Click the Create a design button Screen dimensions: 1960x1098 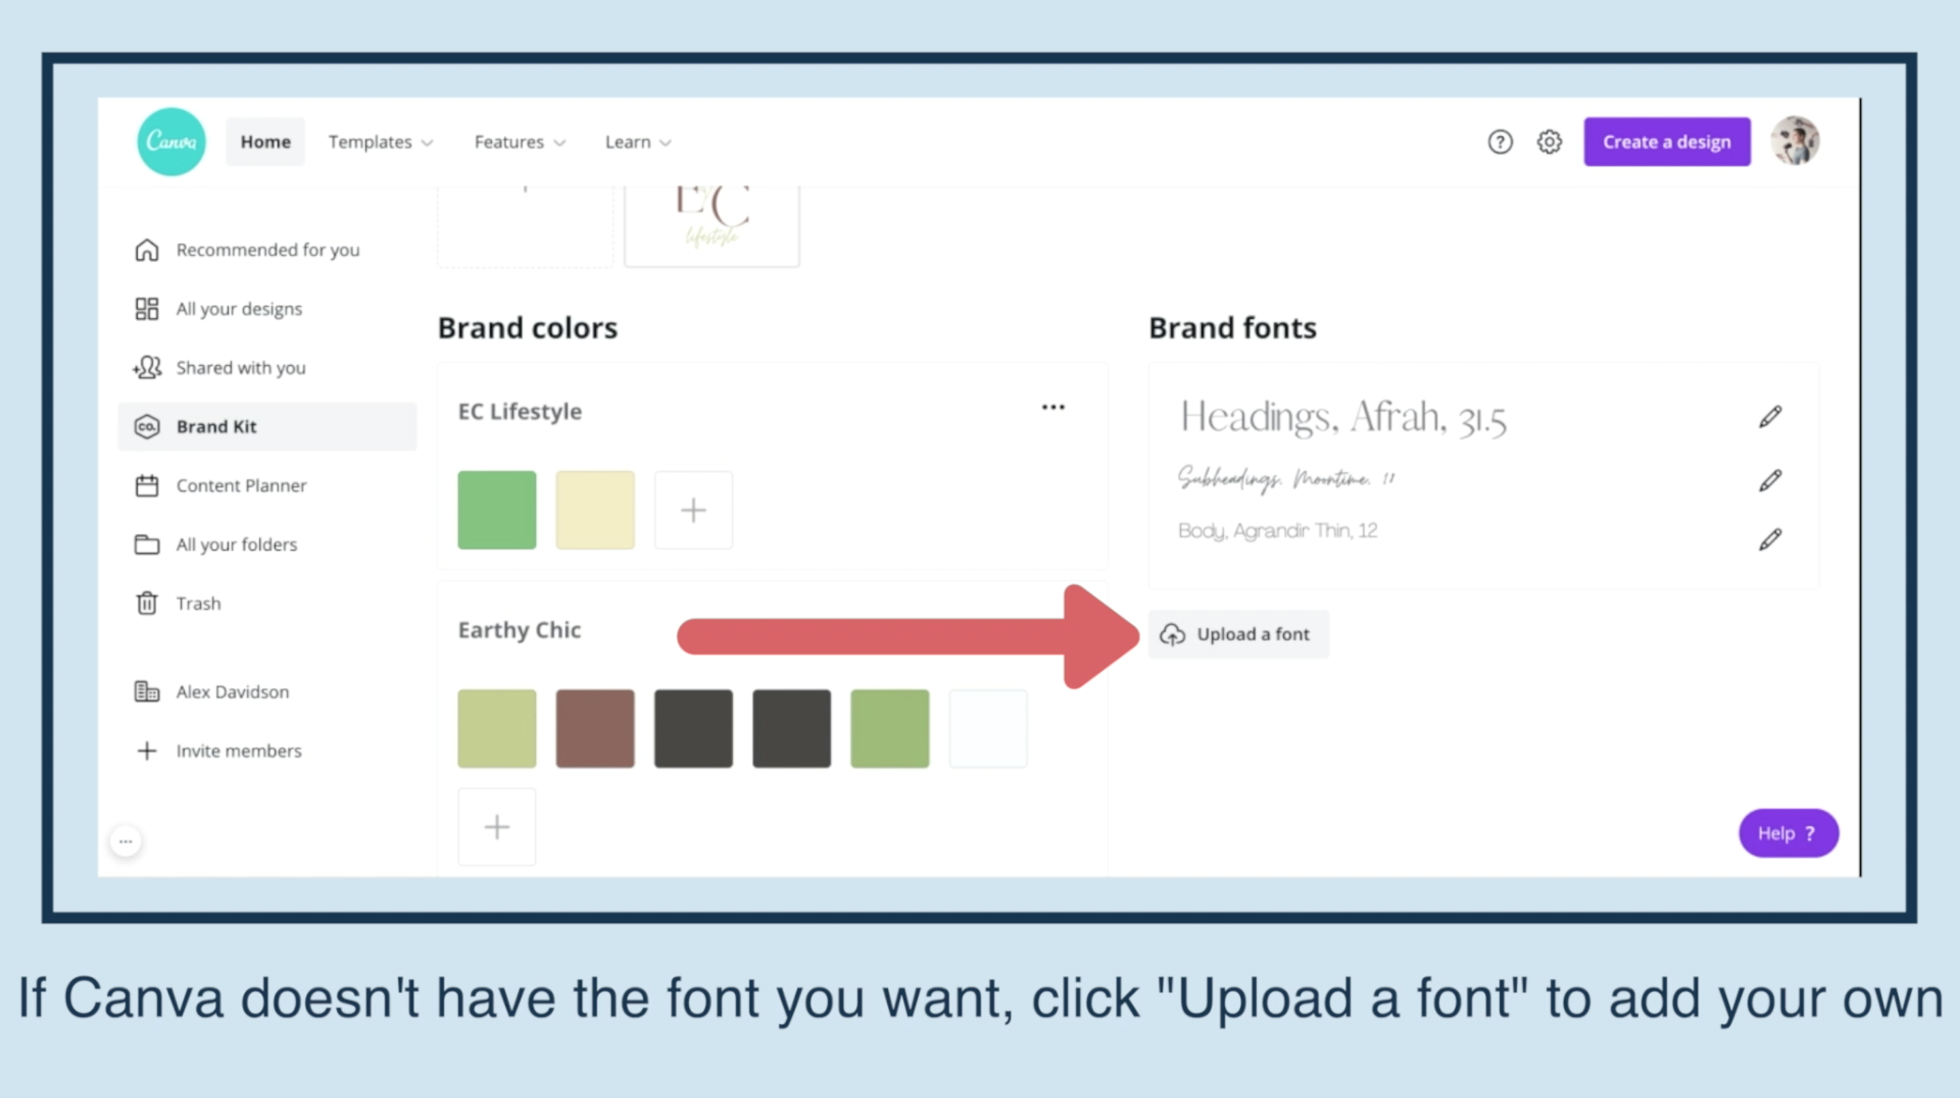point(1666,142)
